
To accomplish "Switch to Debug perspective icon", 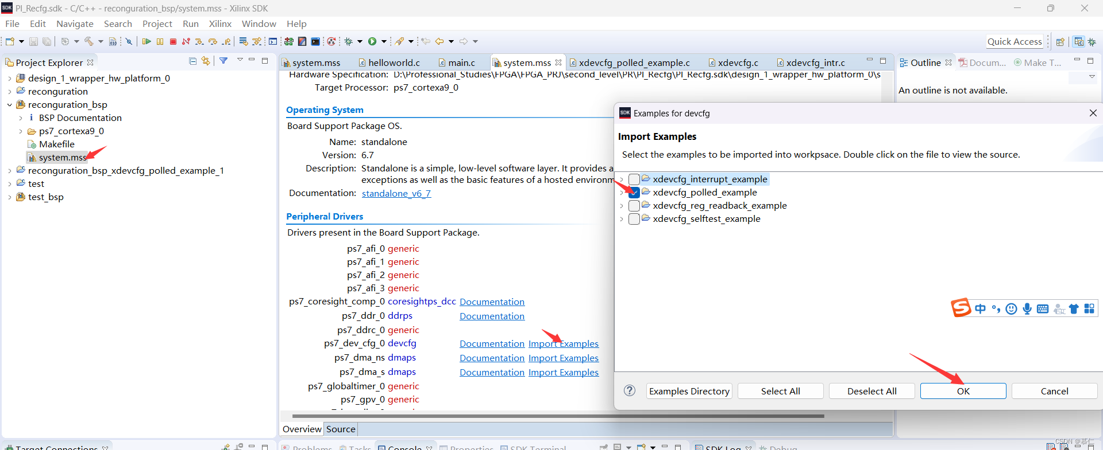I will click(x=1092, y=41).
